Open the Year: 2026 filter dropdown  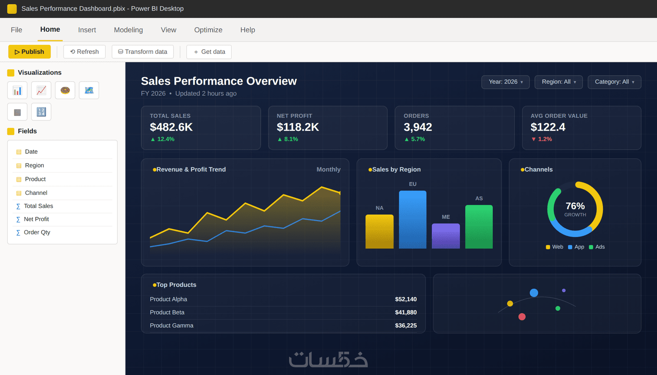[506, 82]
